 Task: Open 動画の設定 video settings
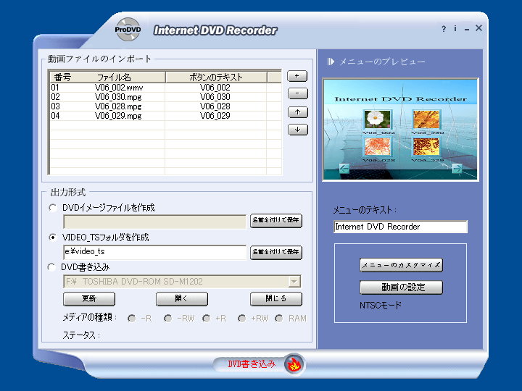coord(401,287)
